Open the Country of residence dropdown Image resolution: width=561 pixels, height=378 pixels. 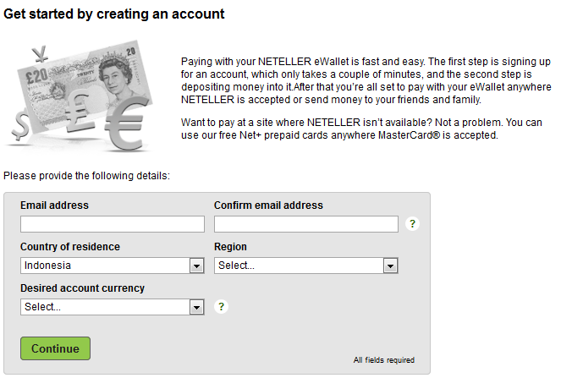tap(113, 266)
